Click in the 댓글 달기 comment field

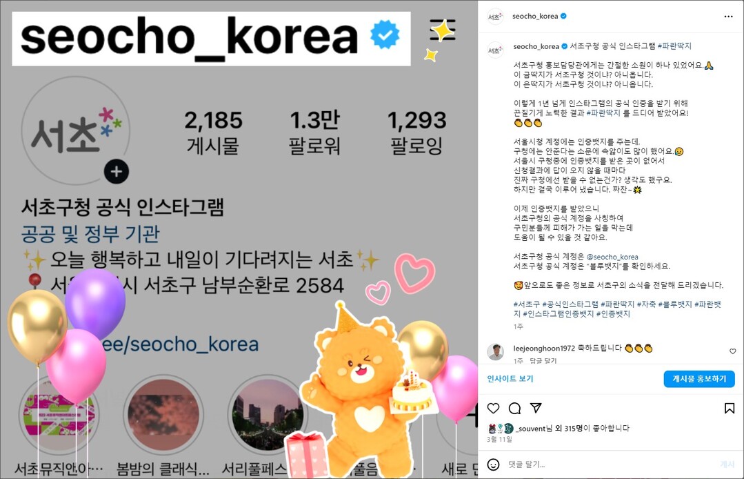tap(612, 465)
